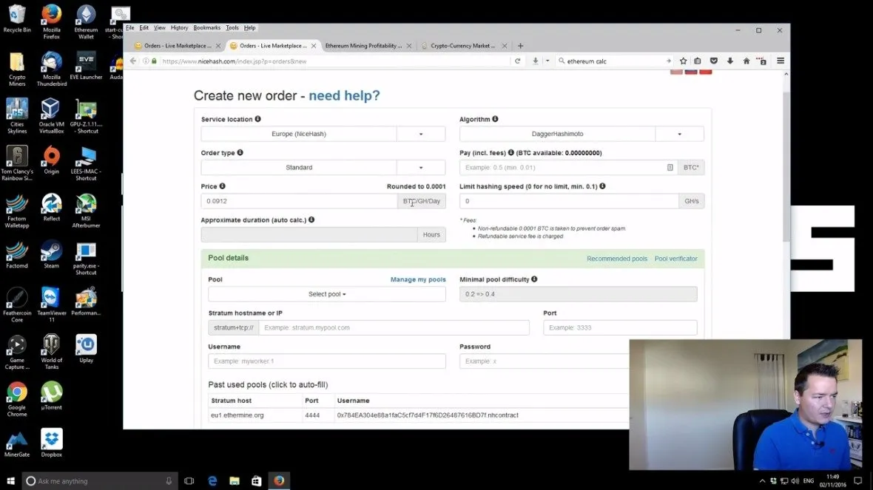Launch Cities Skylines desktop icon
The height and width of the screenshot is (490, 873).
point(17,116)
